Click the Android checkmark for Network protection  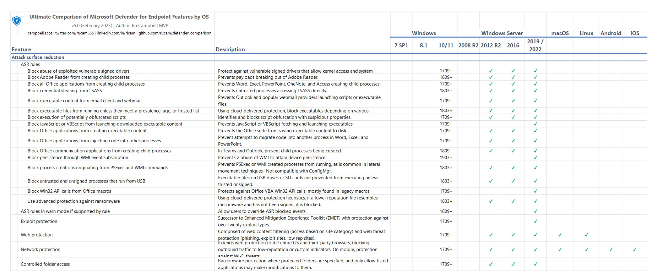click(611, 249)
